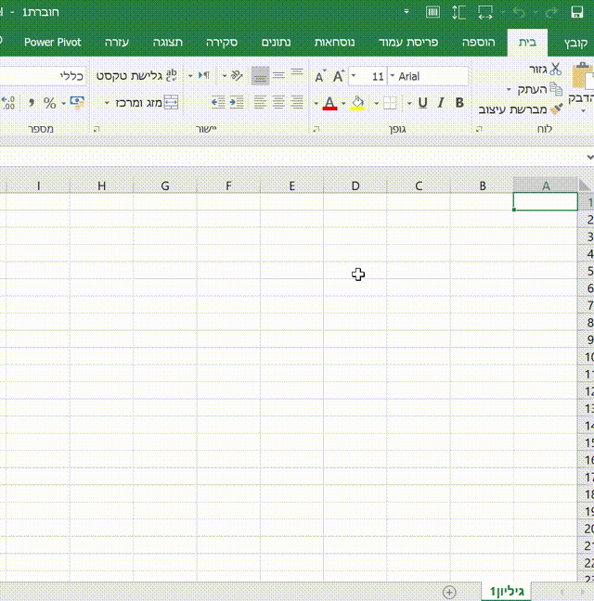Click the column width icon in quick access toolbar
The height and width of the screenshot is (601, 594).
pos(485,12)
